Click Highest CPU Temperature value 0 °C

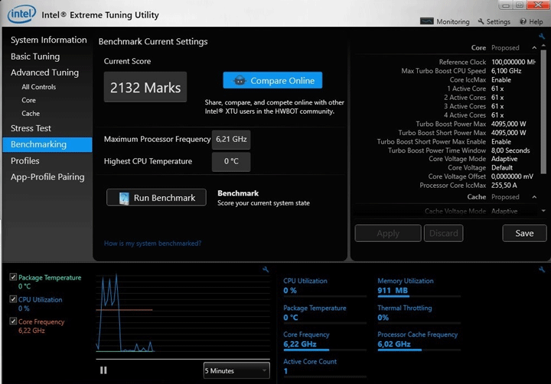tap(231, 161)
